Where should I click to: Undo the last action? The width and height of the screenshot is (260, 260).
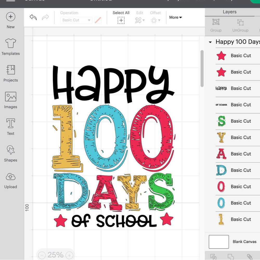[33, 17]
